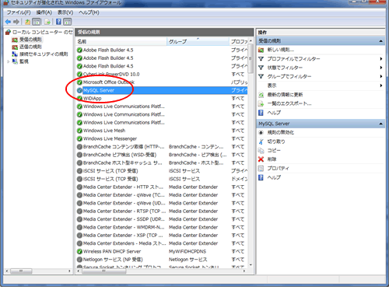389x290 pixels.
Task: Click 規則の無効化 for MySQL Server
Action: pyautogui.click(x=281, y=132)
